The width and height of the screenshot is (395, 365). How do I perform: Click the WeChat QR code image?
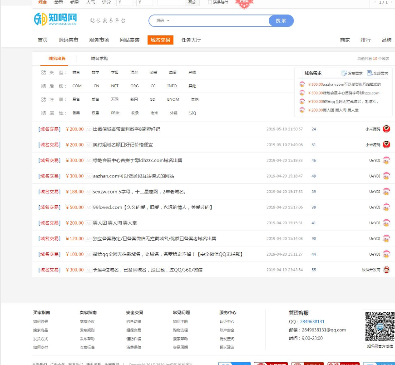(379, 326)
